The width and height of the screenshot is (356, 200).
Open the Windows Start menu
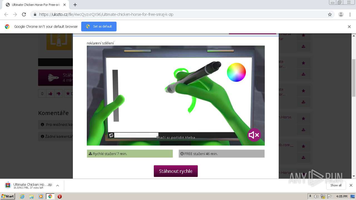pos(8,196)
